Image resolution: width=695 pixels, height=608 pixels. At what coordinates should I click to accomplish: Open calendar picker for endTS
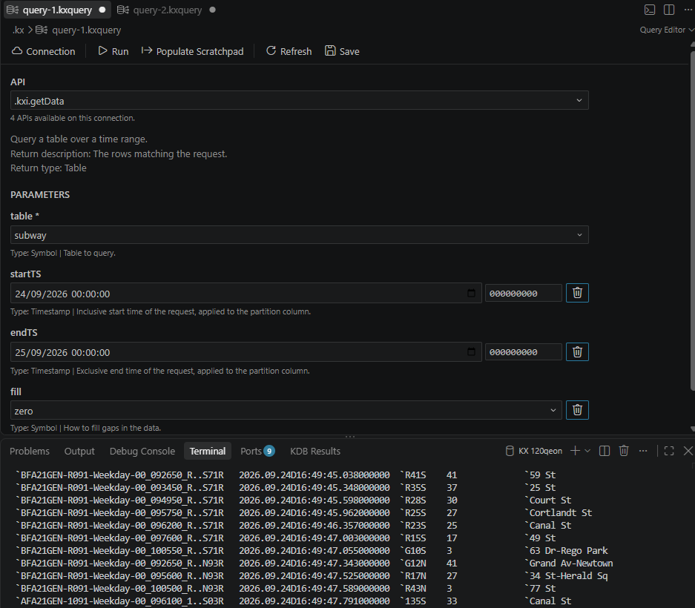pos(471,352)
